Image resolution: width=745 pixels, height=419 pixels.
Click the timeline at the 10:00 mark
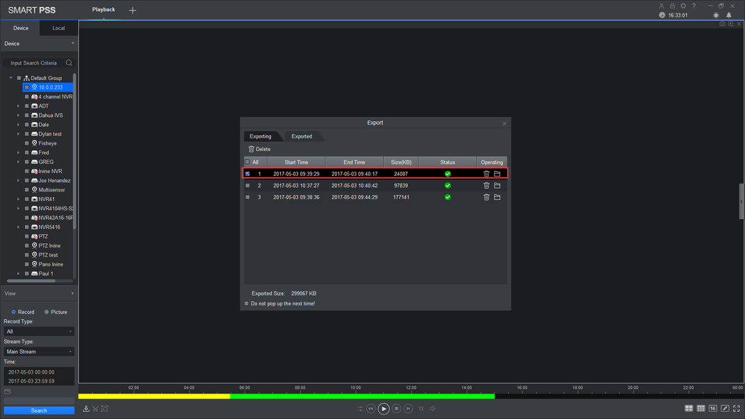(355, 396)
